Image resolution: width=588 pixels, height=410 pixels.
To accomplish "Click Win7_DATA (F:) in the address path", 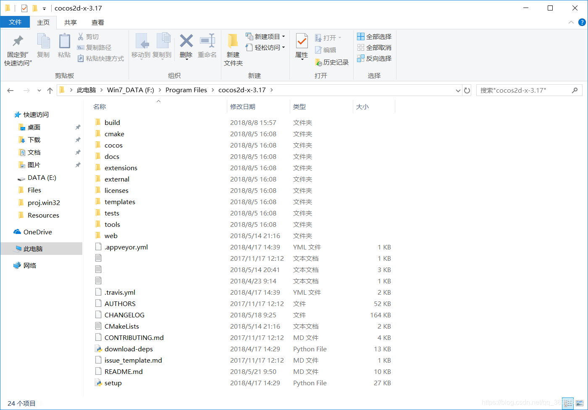I will pyautogui.click(x=131, y=90).
